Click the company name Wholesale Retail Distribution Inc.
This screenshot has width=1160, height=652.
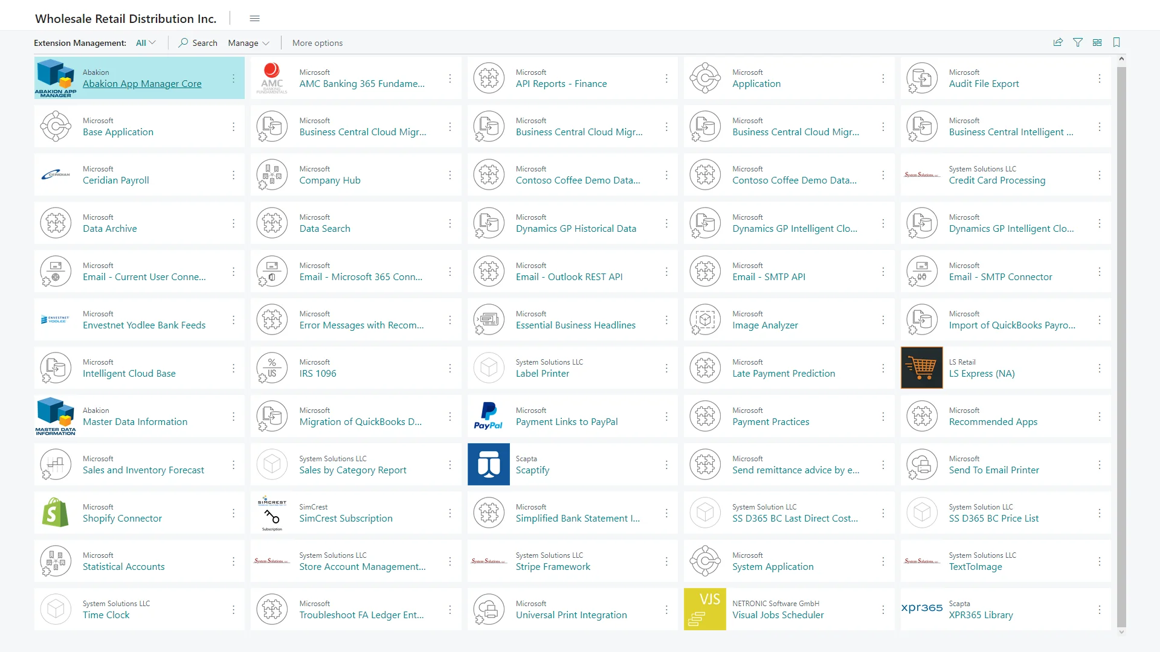point(126,19)
